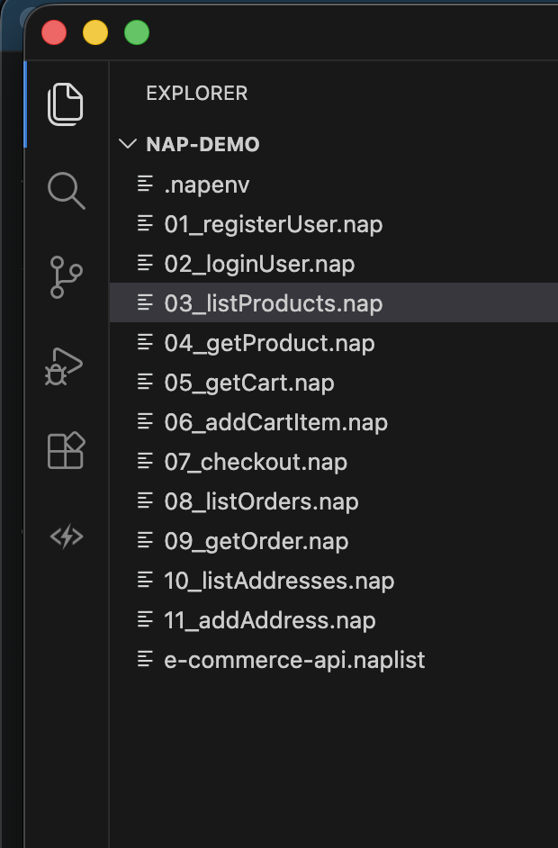The width and height of the screenshot is (558, 848).
Task: Open e-commerce-api.naplist
Action: click(334, 659)
